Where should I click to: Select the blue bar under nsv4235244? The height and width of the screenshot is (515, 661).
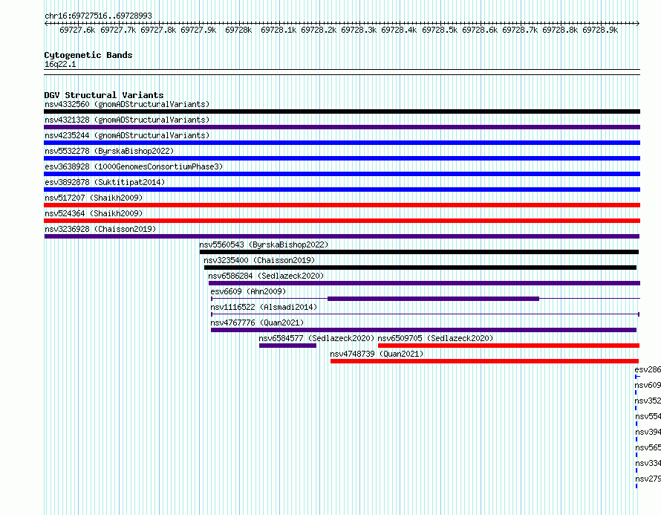[x=342, y=143]
